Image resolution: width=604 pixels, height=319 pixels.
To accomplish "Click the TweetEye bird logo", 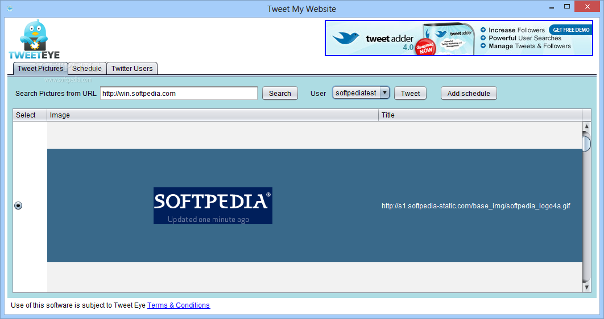I will pyautogui.click(x=34, y=39).
